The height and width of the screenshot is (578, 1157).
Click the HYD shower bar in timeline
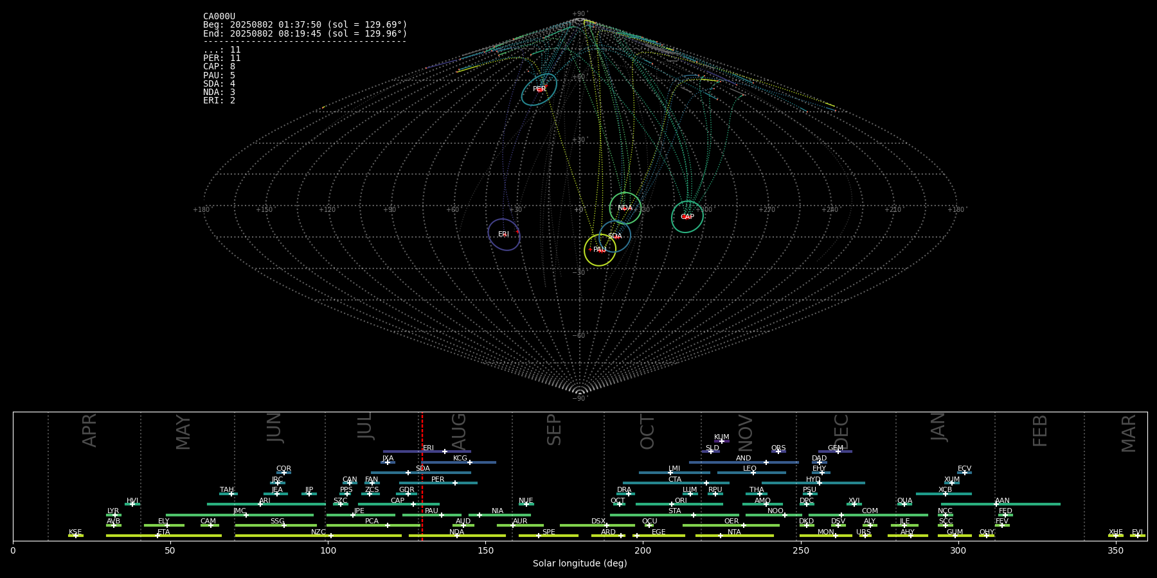pos(813,483)
